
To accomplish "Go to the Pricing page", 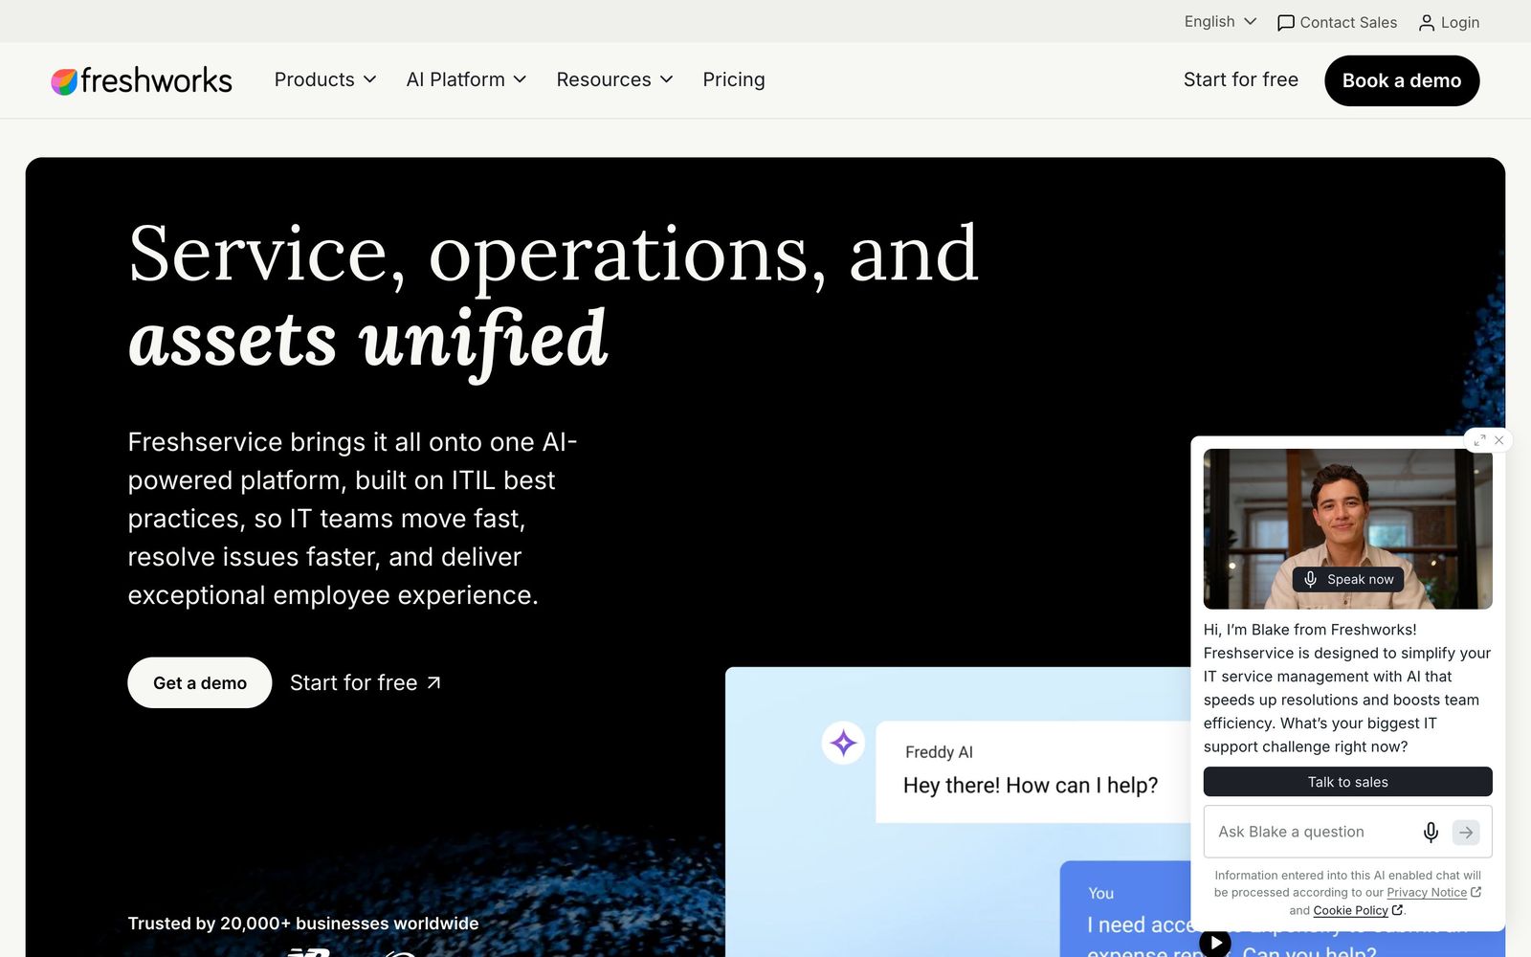I will point(734,79).
